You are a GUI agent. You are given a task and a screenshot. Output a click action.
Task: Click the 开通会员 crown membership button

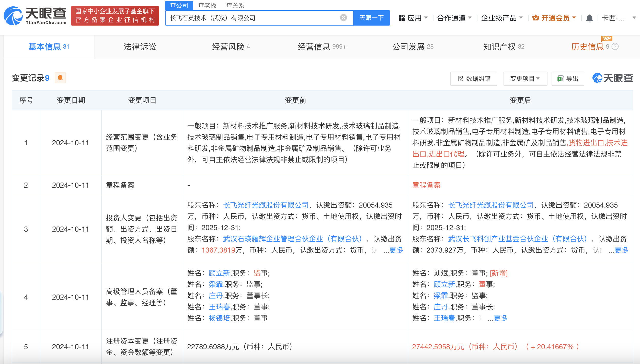coord(554,18)
